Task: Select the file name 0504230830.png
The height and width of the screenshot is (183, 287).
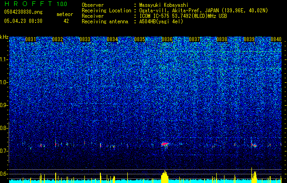Action: click(23, 12)
